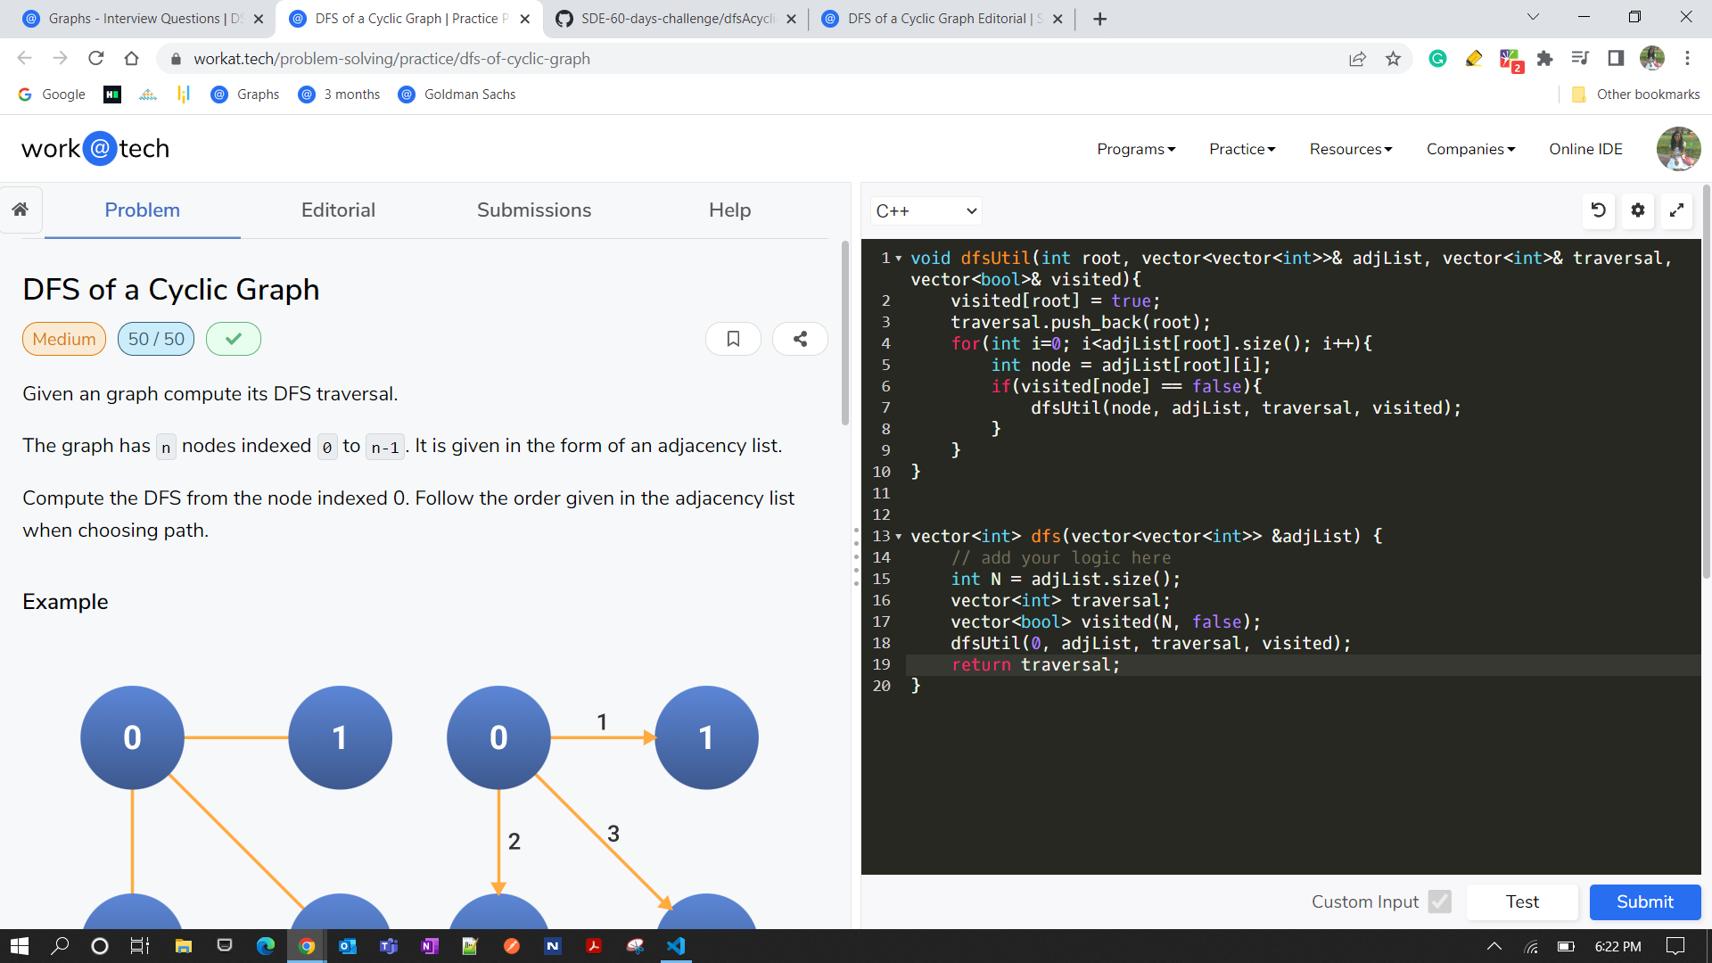Open the Chrome three-dot menu
Screen dimensions: 1712x963
click(1687, 59)
